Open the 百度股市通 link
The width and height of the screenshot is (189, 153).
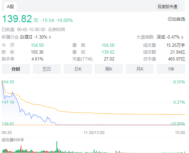tap(167, 7)
